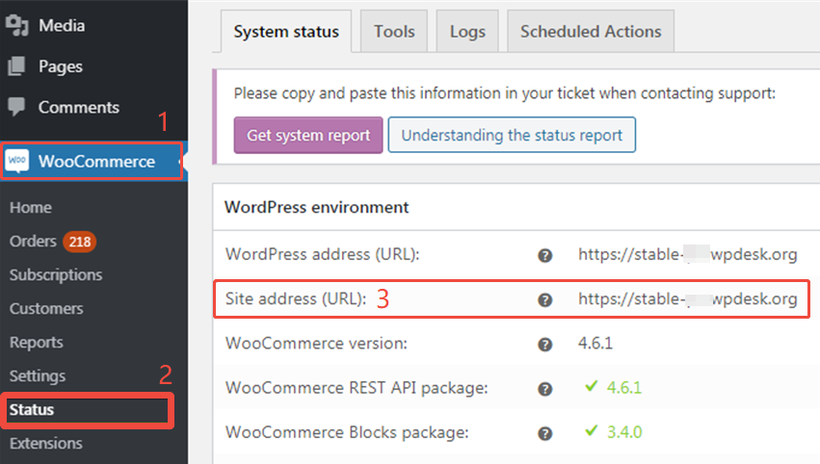Viewport: 820px width, 464px height.
Task: Open the Orders submenu
Action: point(33,242)
